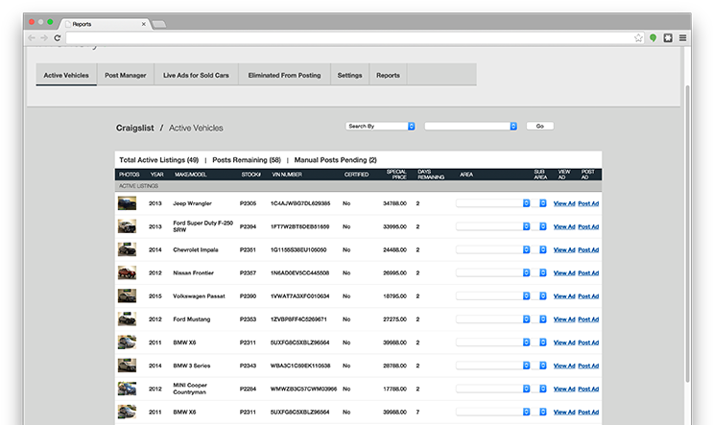Click the browser back arrow

[x=32, y=37]
